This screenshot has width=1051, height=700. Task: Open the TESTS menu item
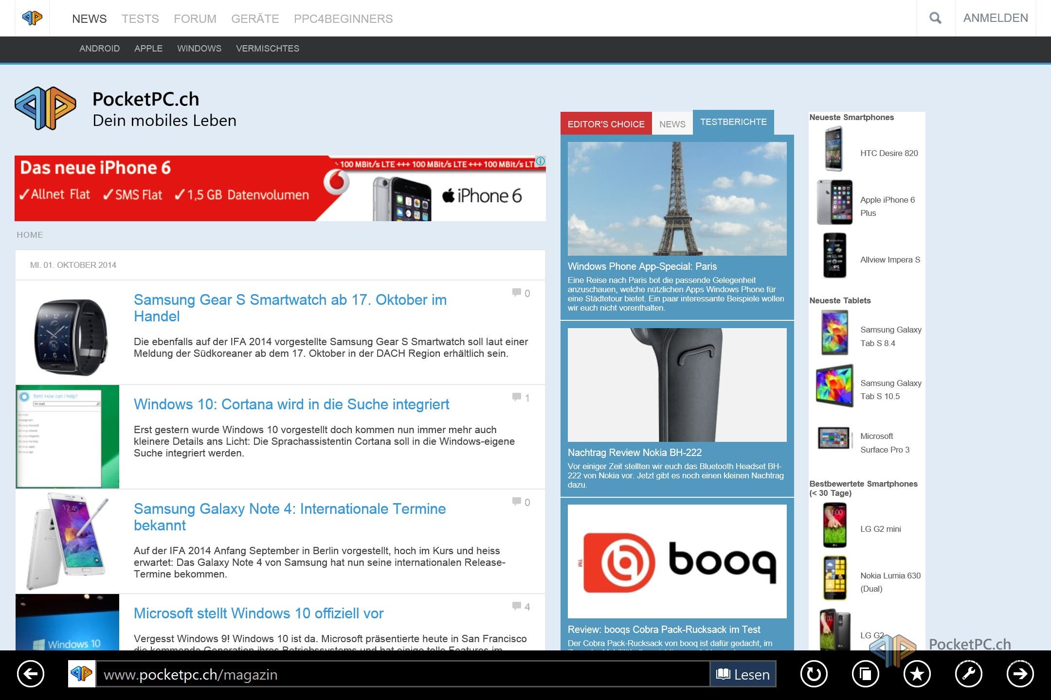click(x=140, y=19)
